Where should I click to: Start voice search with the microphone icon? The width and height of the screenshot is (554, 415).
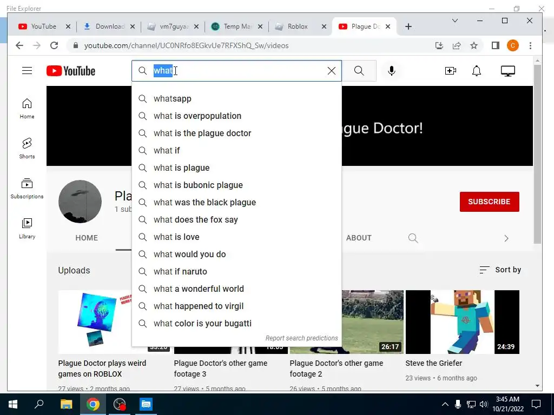(392, 71)
